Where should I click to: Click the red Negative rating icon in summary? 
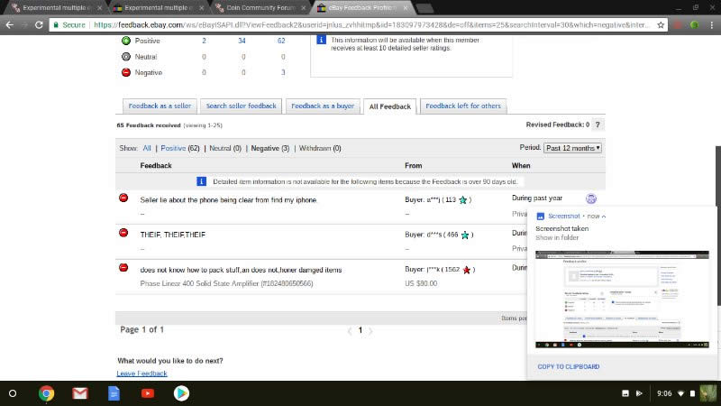(126, 72)
